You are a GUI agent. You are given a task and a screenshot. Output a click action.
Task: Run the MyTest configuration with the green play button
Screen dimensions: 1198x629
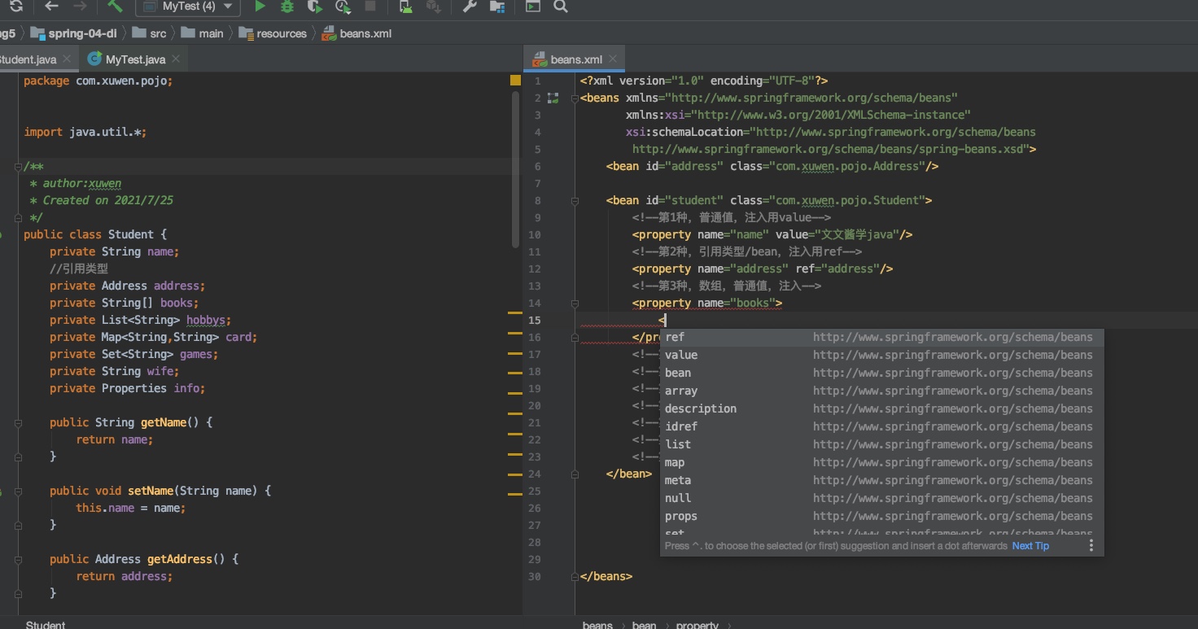click(x=260, y=7)
